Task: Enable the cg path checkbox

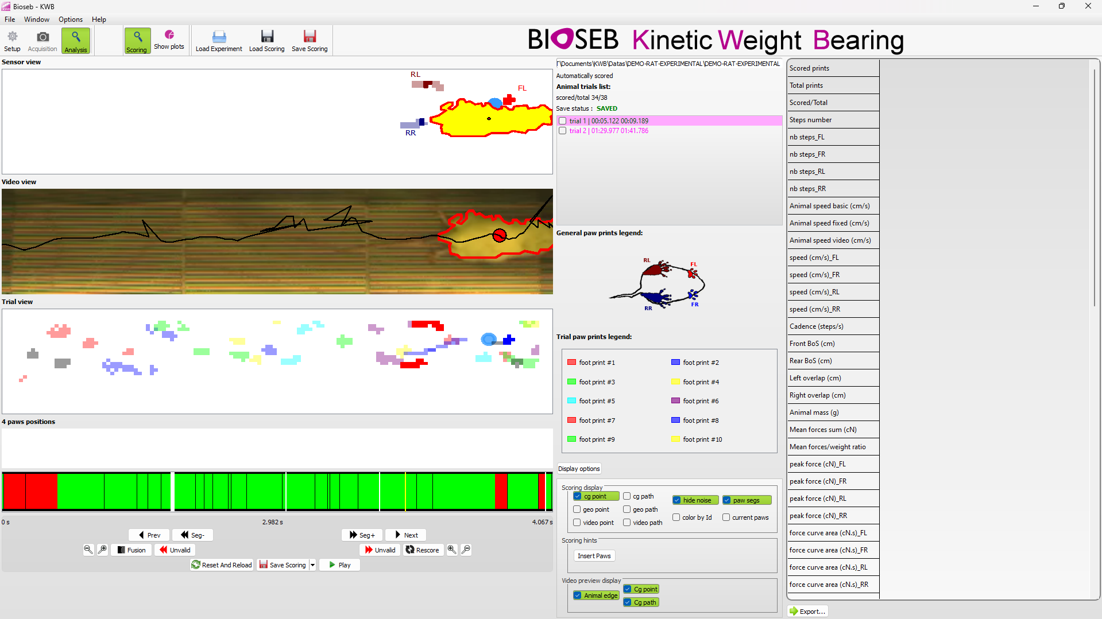Action: point(627,496)
